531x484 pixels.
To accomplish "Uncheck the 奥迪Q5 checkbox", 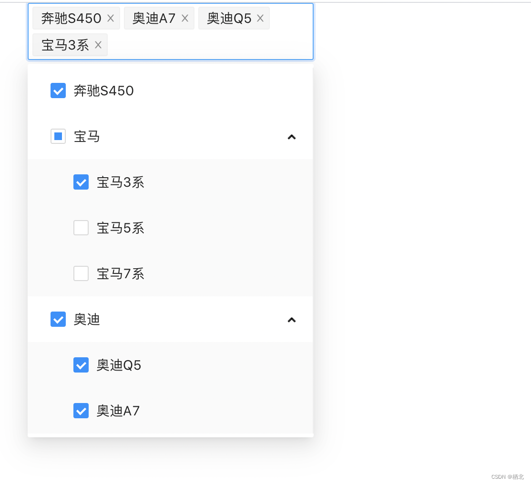I will click(81, 365).
